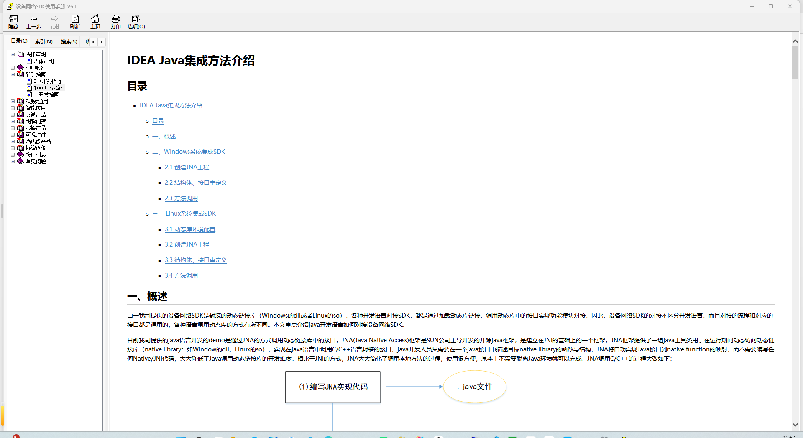The width and height of the screenshot is (803, 438).
Task: Open the 2.1 创建JNA工程 link
Action: (x=187, y=167)
